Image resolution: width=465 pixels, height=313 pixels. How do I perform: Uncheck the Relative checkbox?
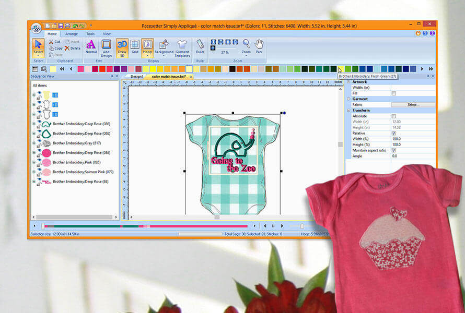pyautogui.click(x=393, y=133)
